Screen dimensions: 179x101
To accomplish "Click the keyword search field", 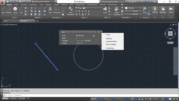I will [113, 2].
